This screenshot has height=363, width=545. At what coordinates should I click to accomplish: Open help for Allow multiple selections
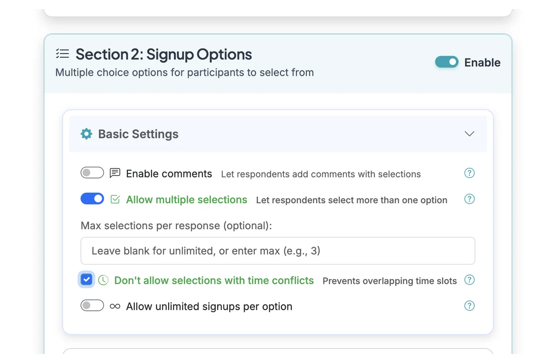469,199
